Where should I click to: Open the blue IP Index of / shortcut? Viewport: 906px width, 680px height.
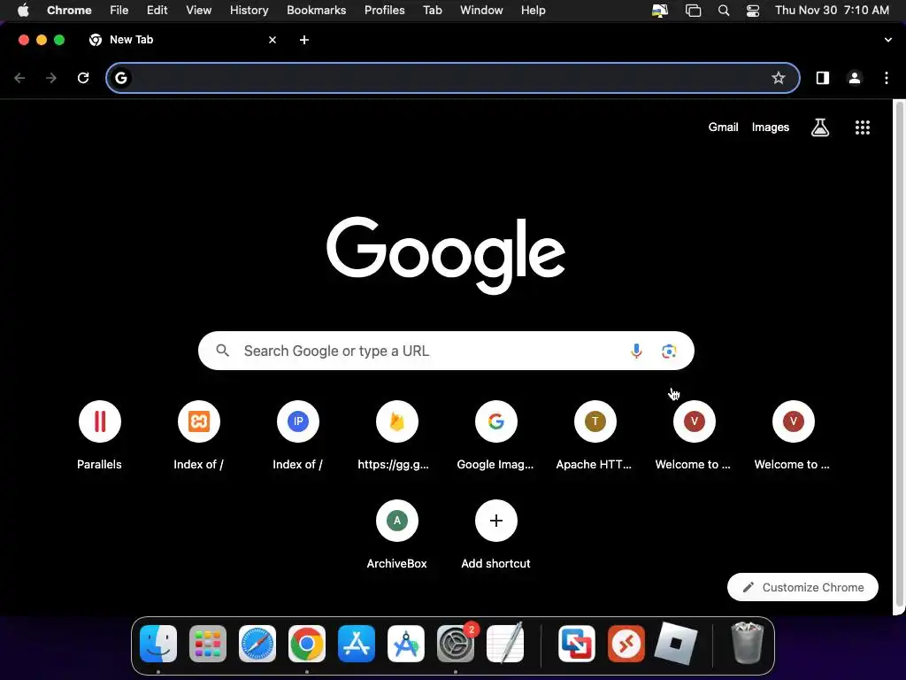[x=298, y=436]
